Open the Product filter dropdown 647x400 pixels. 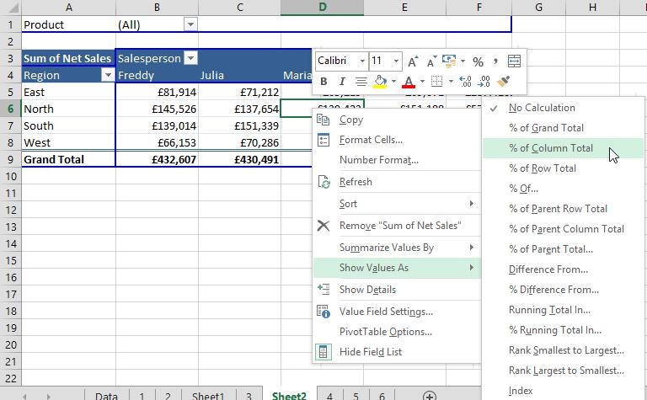190,24
